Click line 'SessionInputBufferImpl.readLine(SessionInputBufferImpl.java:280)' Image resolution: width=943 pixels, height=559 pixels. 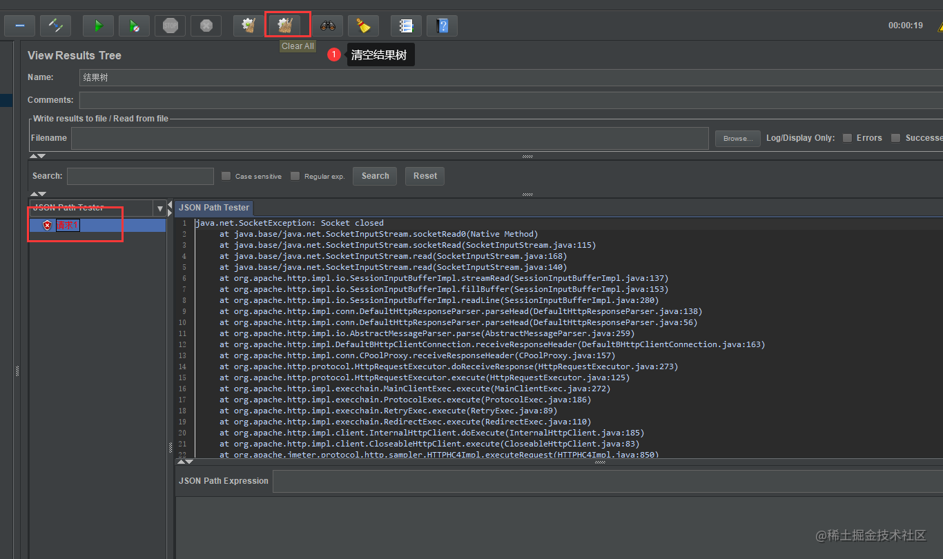439,300
